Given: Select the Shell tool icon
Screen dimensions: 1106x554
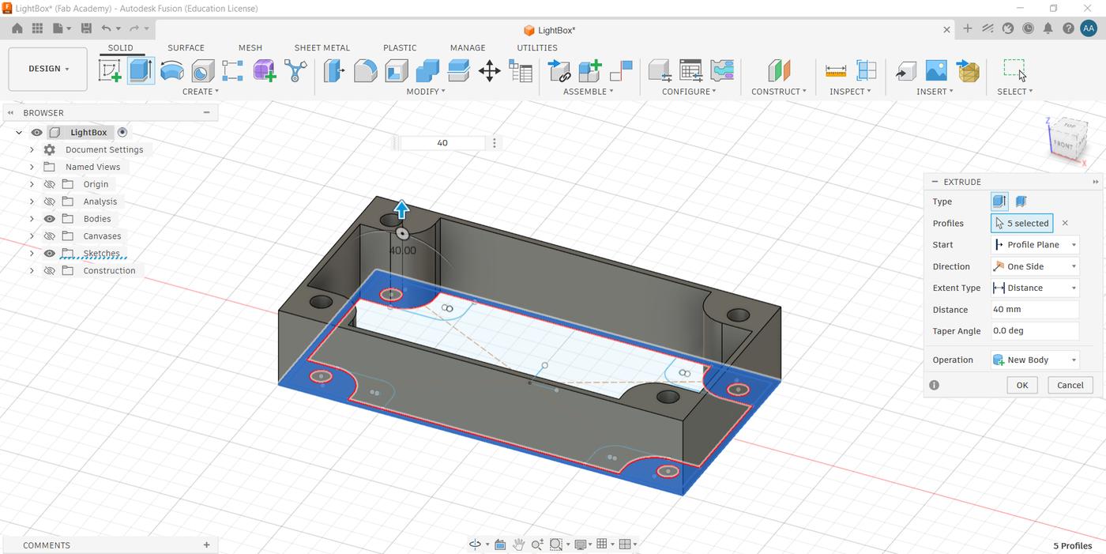Looking at the screenshot, I should [x=397, y=70].
